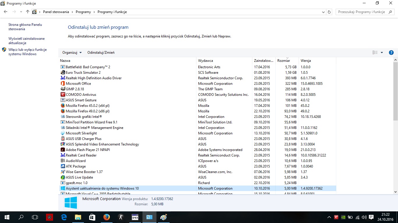Launch Microsoft Edge from the taskbar
The height and width of the screenshot is (223, 398).
[64, 217]
